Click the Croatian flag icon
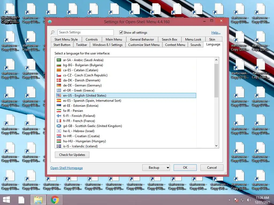Screen dimensions: 274x205 [x=59, y=136]
